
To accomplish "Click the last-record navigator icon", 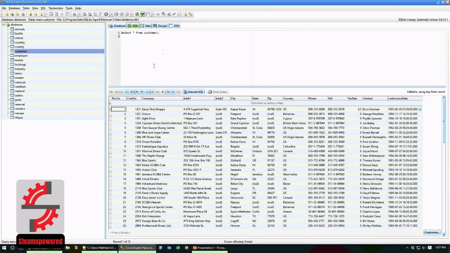I will point(137,92).
